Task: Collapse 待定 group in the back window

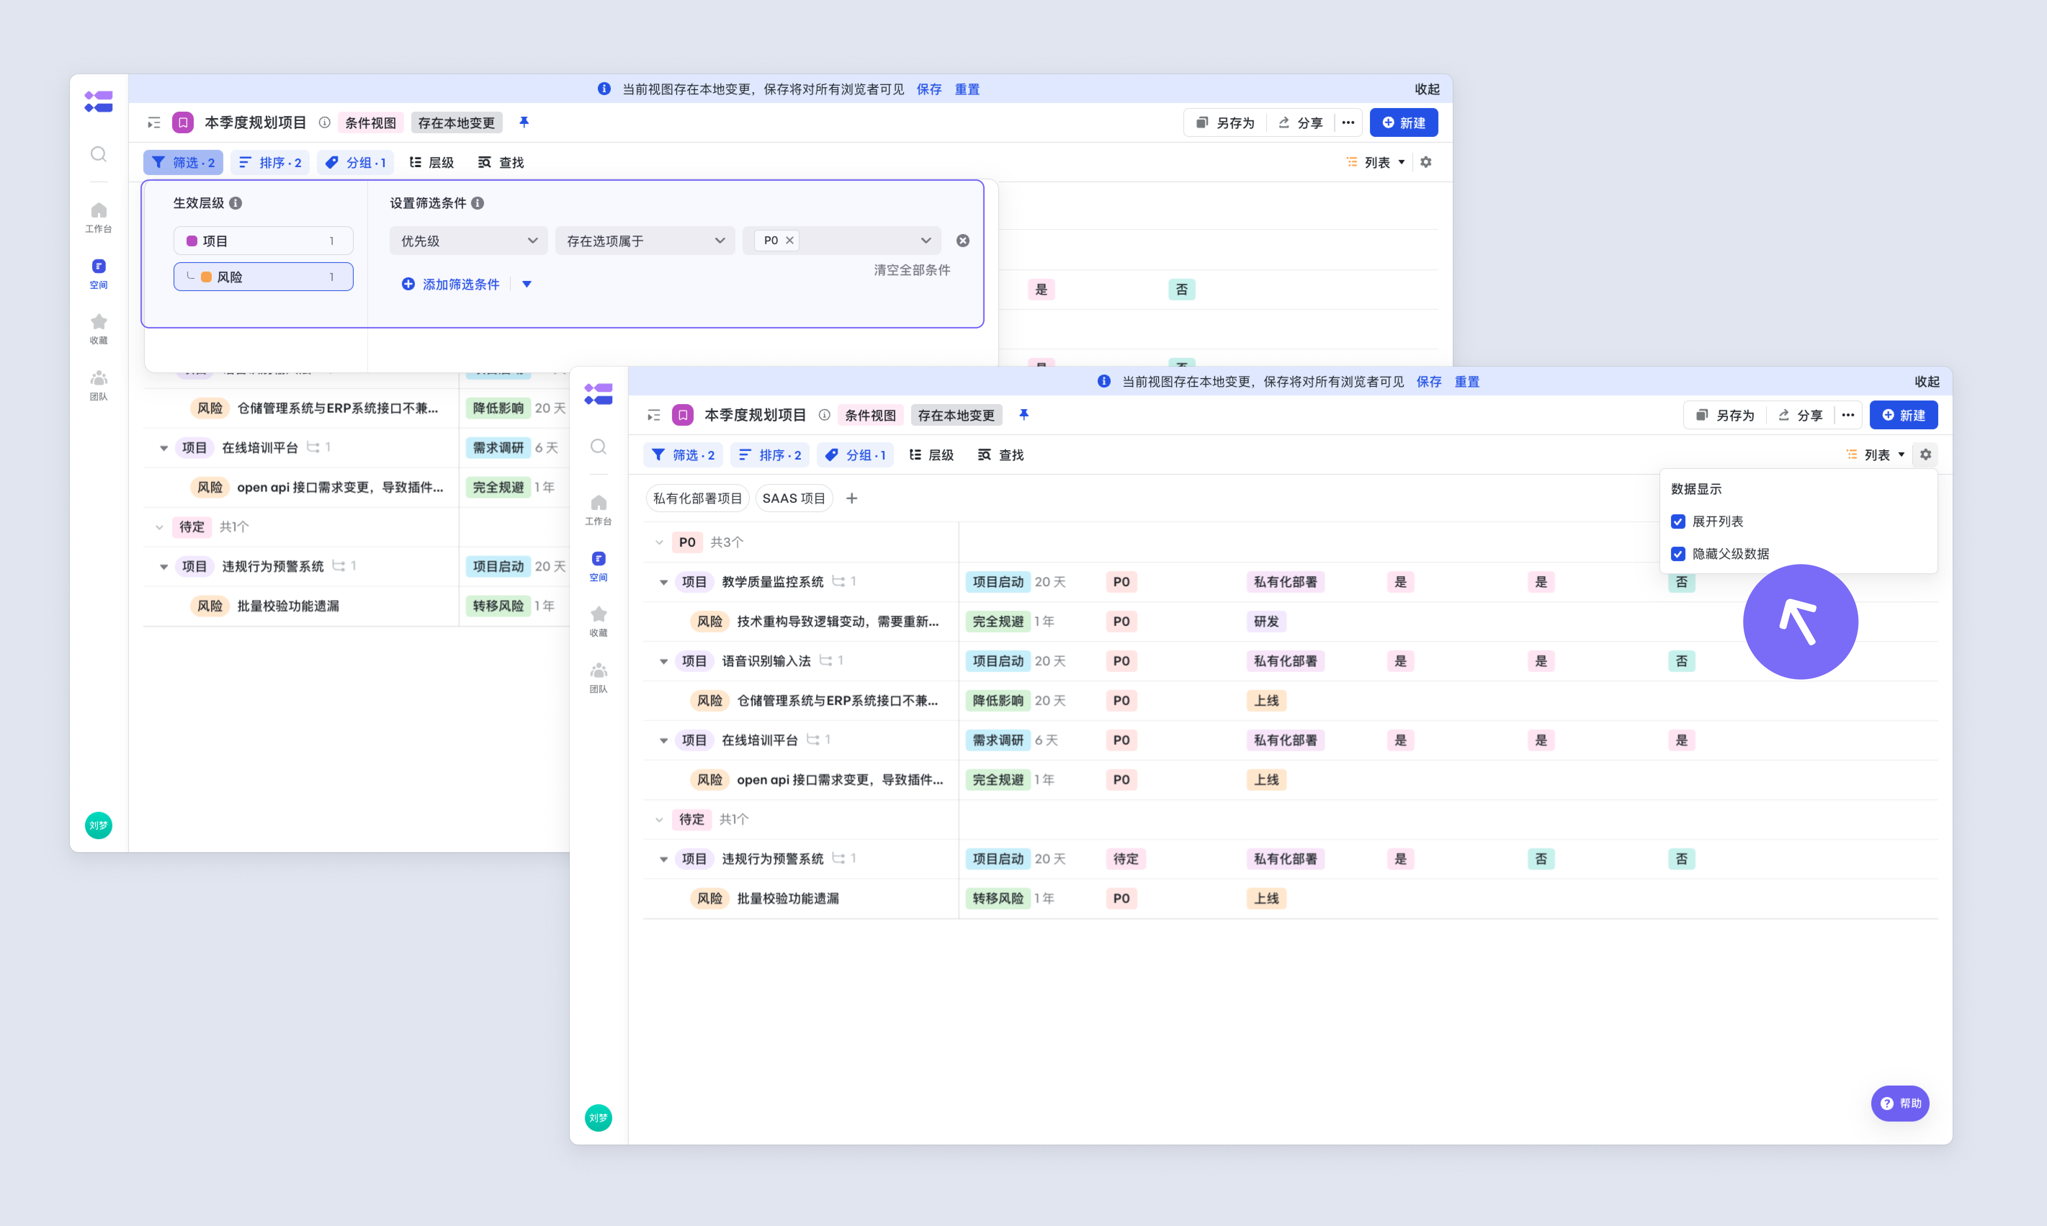Action: (x=160, y=527)
